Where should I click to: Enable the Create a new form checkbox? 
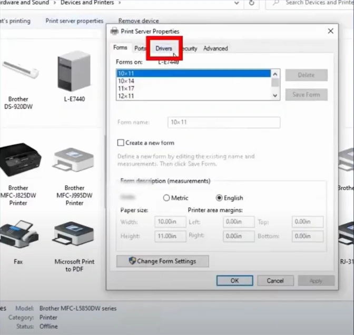(121, 143)
